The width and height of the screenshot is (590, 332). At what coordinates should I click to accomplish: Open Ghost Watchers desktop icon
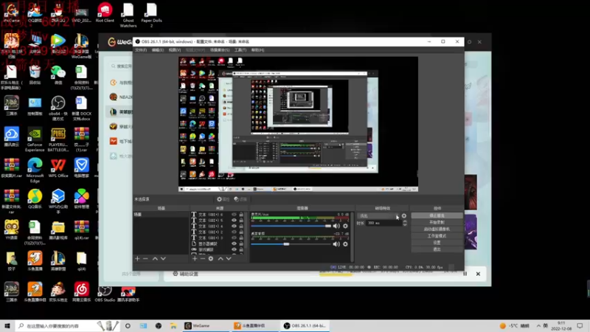(x=128, y=15)
